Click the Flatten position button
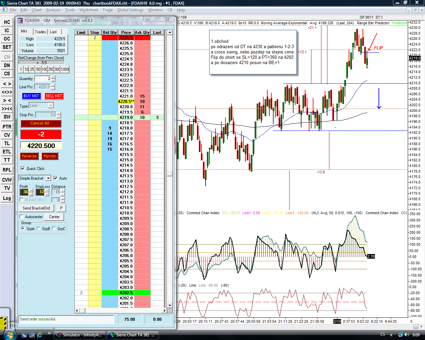This screenshot has height=340, width=425. pos(50,156)
